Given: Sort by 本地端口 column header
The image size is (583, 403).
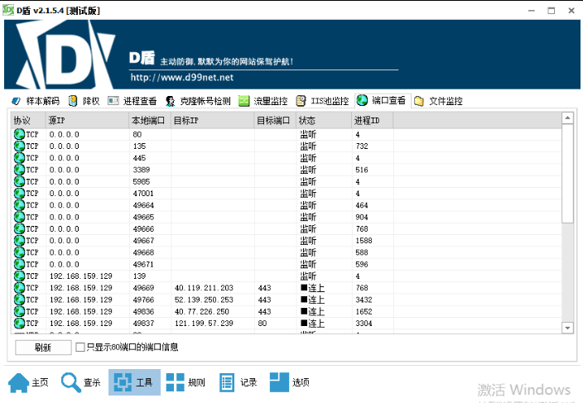Looking at the screenshot, I should 150,120.
